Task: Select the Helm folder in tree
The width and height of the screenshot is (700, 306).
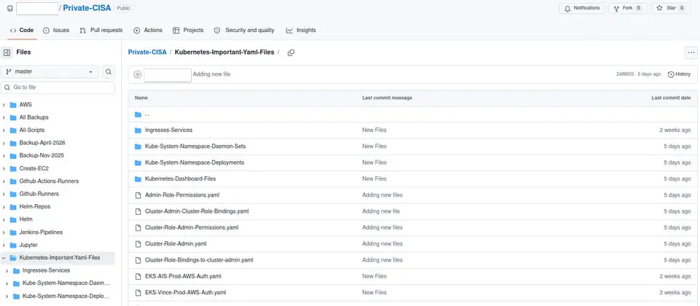Action: pos(26,219)
